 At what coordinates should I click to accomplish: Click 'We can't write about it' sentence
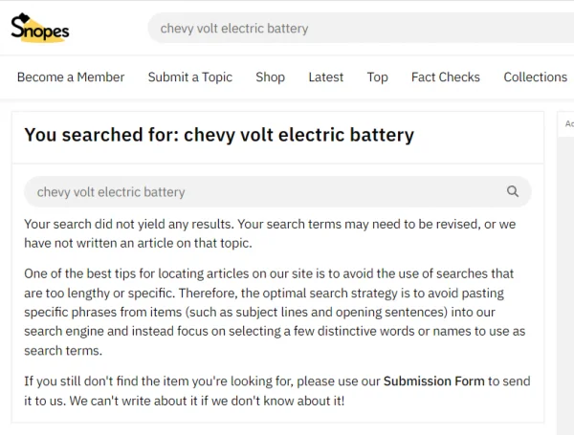tap(207, 401)
